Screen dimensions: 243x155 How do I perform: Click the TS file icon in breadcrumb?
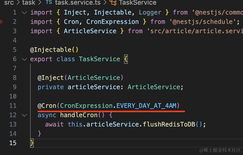point(49,3)
